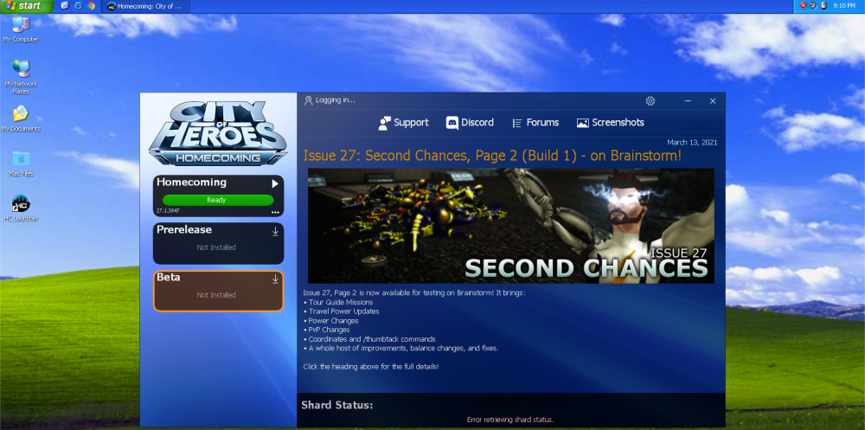
Task: Select My Documents desktop icon
Action: tap(21, 119)
